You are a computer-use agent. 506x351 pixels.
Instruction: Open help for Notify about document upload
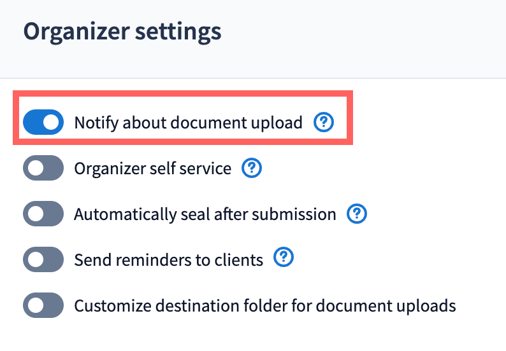[x=324, y=123]
